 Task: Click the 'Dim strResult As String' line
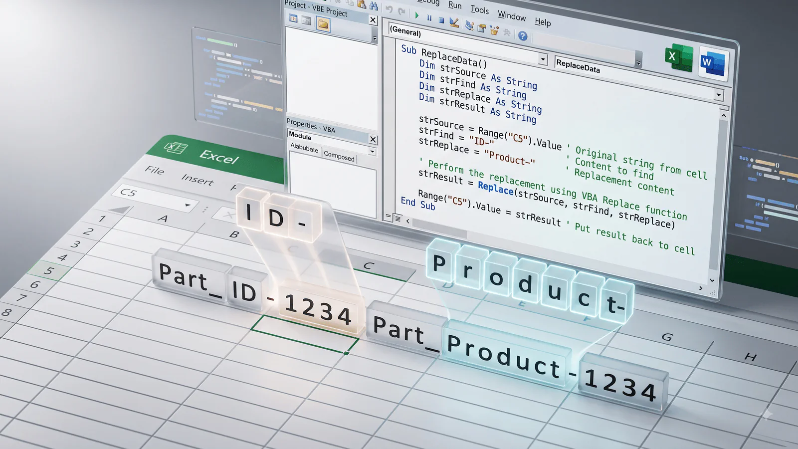coord(477,108)
